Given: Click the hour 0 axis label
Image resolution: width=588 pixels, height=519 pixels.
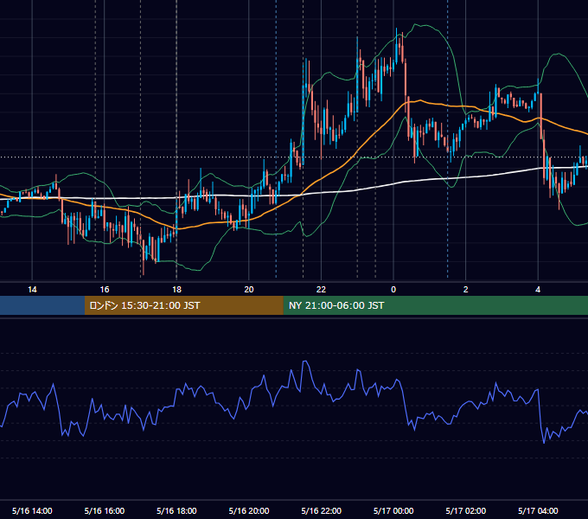Looking at the screenshot, I should 393,290.
